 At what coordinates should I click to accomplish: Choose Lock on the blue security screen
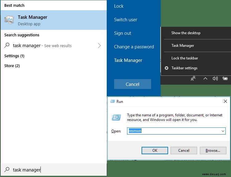(x=119, y=6)
